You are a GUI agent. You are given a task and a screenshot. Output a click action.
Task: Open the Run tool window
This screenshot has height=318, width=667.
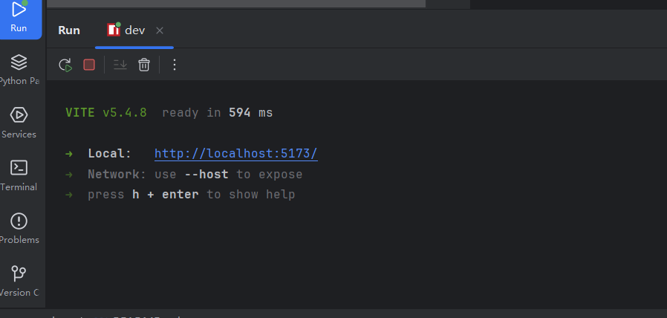[x=19, y=16]
